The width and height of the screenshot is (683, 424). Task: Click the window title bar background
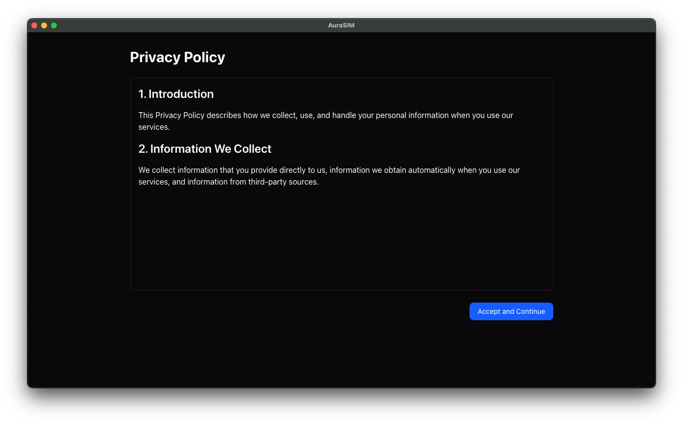[x=196, y=25]
